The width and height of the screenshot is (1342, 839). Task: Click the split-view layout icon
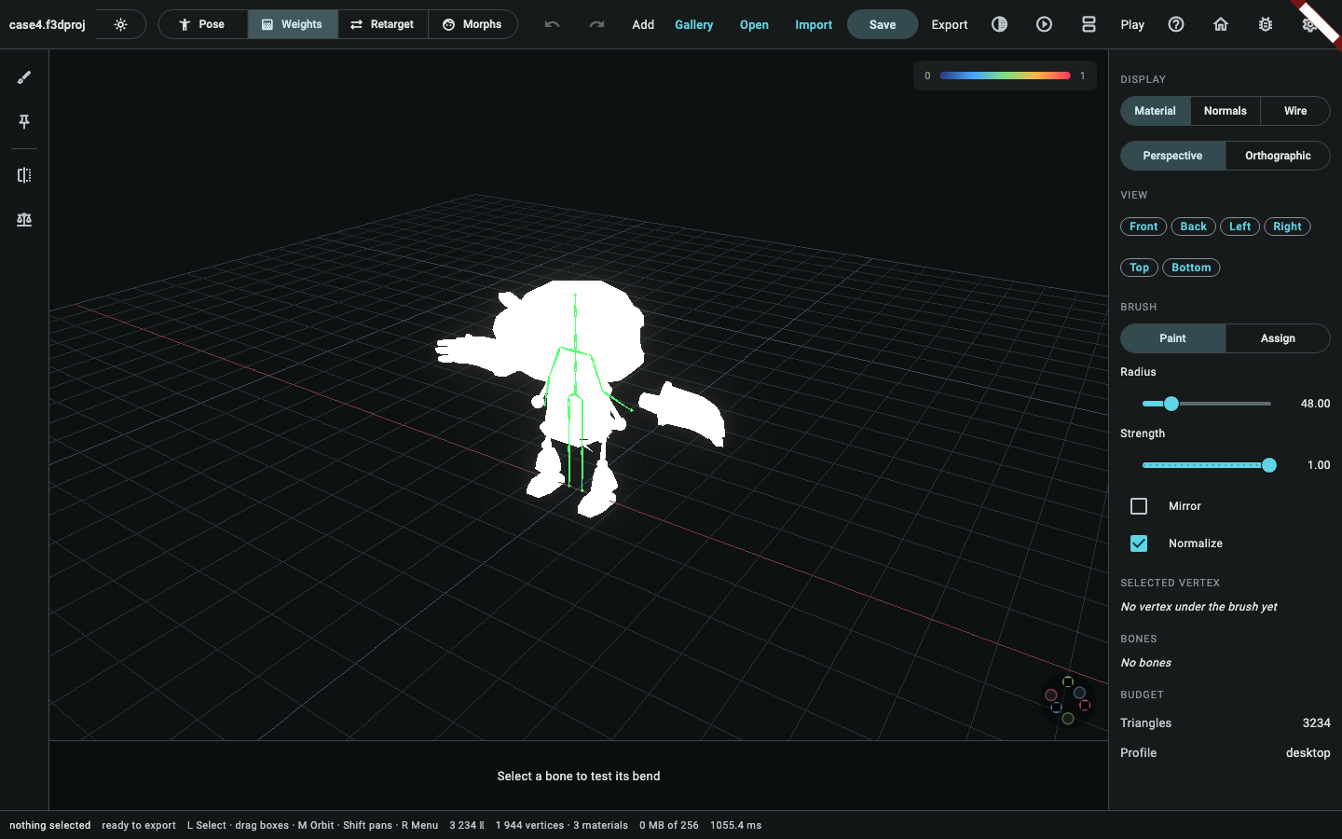click(x=1089, y=24)
